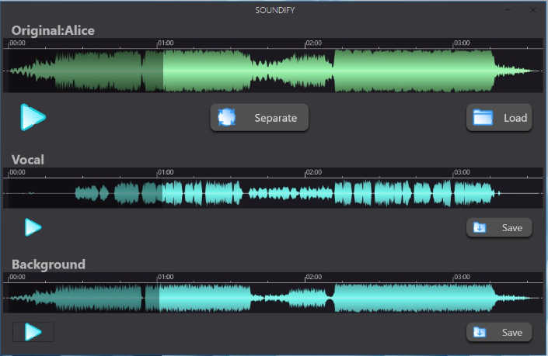The image size is (548, 356).
Task: Click the Separate button
Action: click(x=260, y=118)
